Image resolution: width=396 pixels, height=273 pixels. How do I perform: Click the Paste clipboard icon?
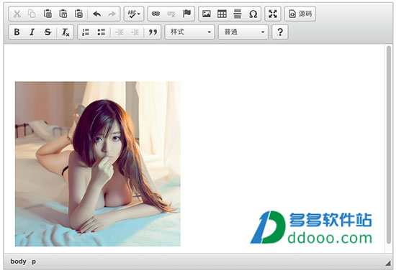[48, 14]
